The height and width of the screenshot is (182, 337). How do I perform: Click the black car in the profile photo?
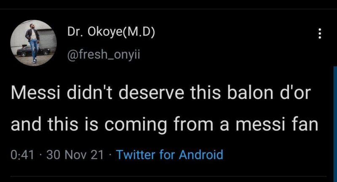tap(24, 52)
